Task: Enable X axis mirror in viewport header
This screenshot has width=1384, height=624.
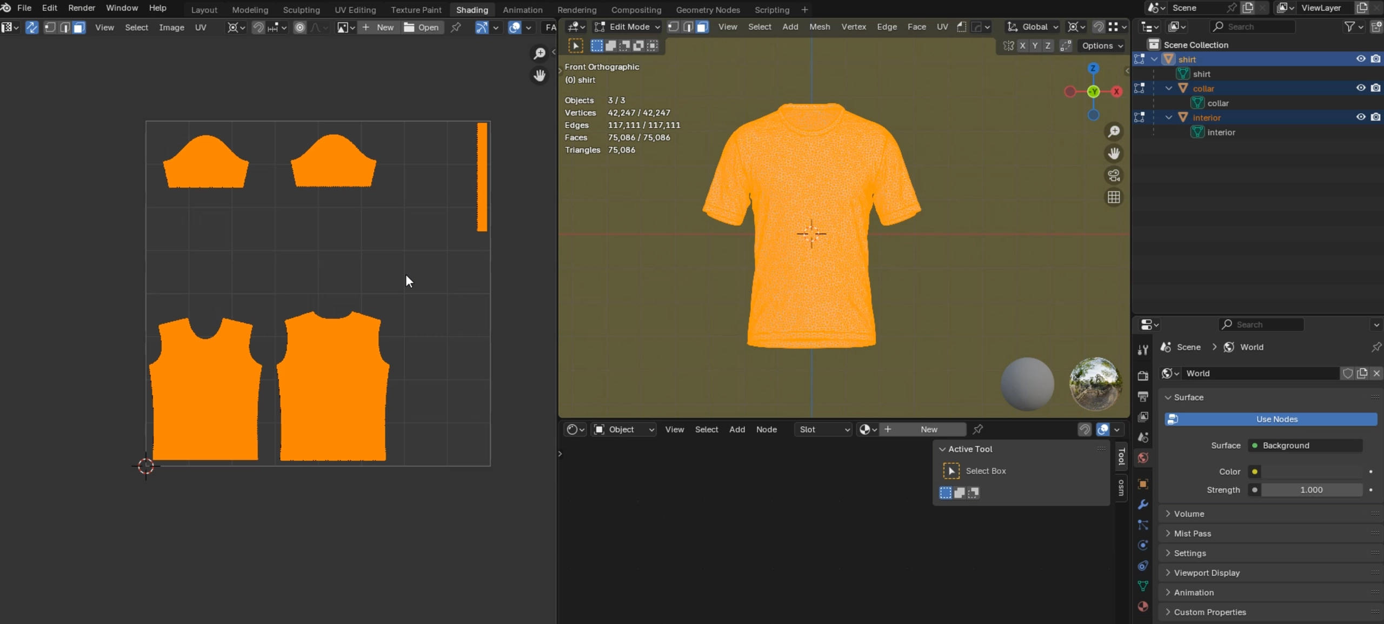Action: 1022,46
